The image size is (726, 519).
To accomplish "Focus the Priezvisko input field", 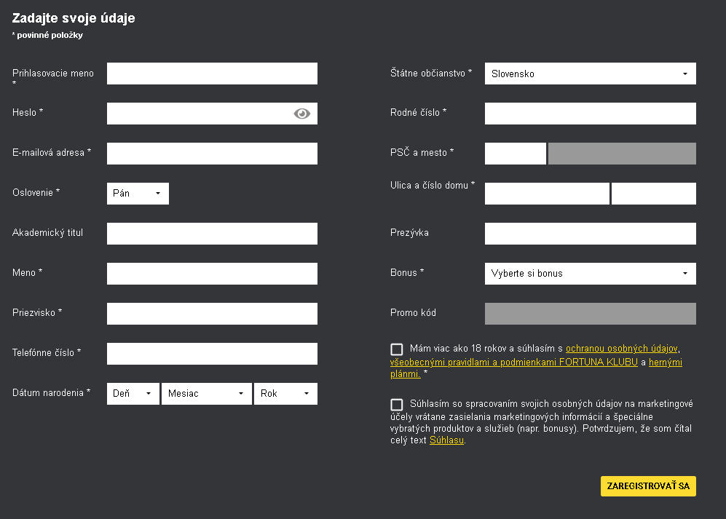I will pyautogui.click(x=212, y=314).
